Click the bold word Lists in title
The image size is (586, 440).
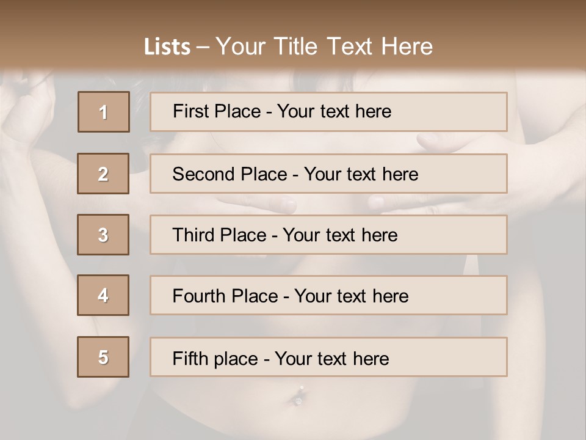(167, 47)
